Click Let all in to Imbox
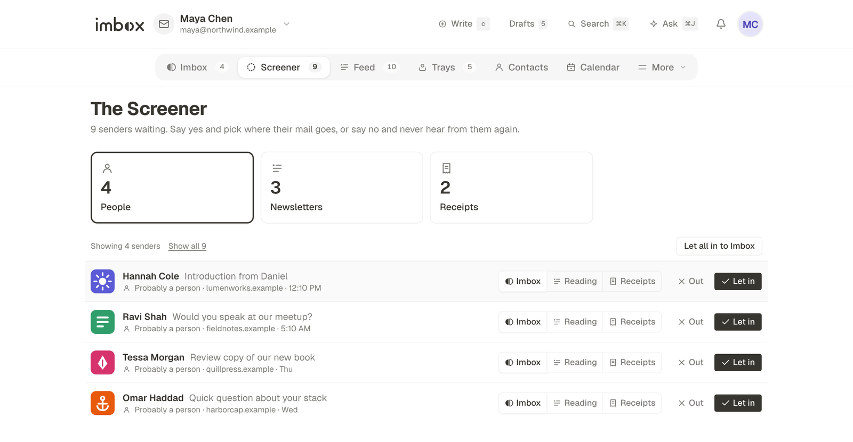Viewport: 853px width, 442px height. point(719,246)
